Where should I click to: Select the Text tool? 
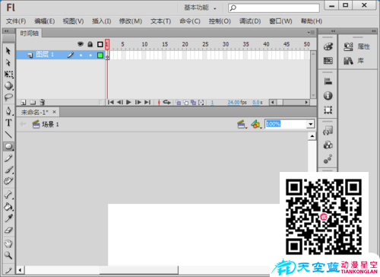[8, 123]
